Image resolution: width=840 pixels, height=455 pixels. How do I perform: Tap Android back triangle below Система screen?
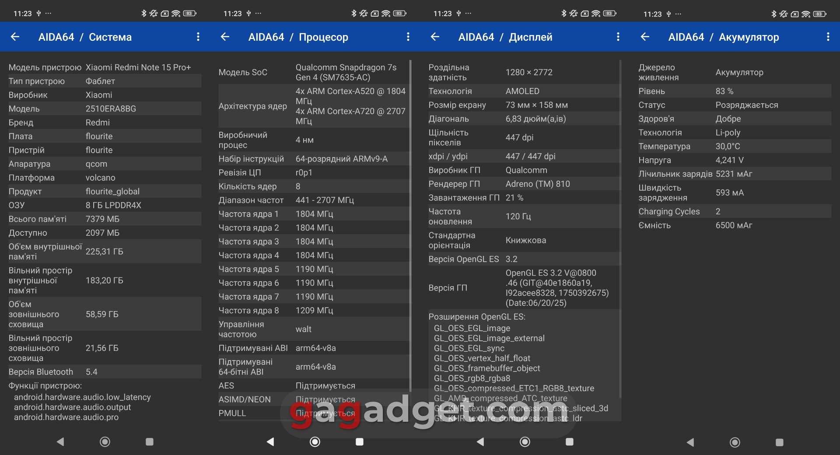(x=60, y=442)
